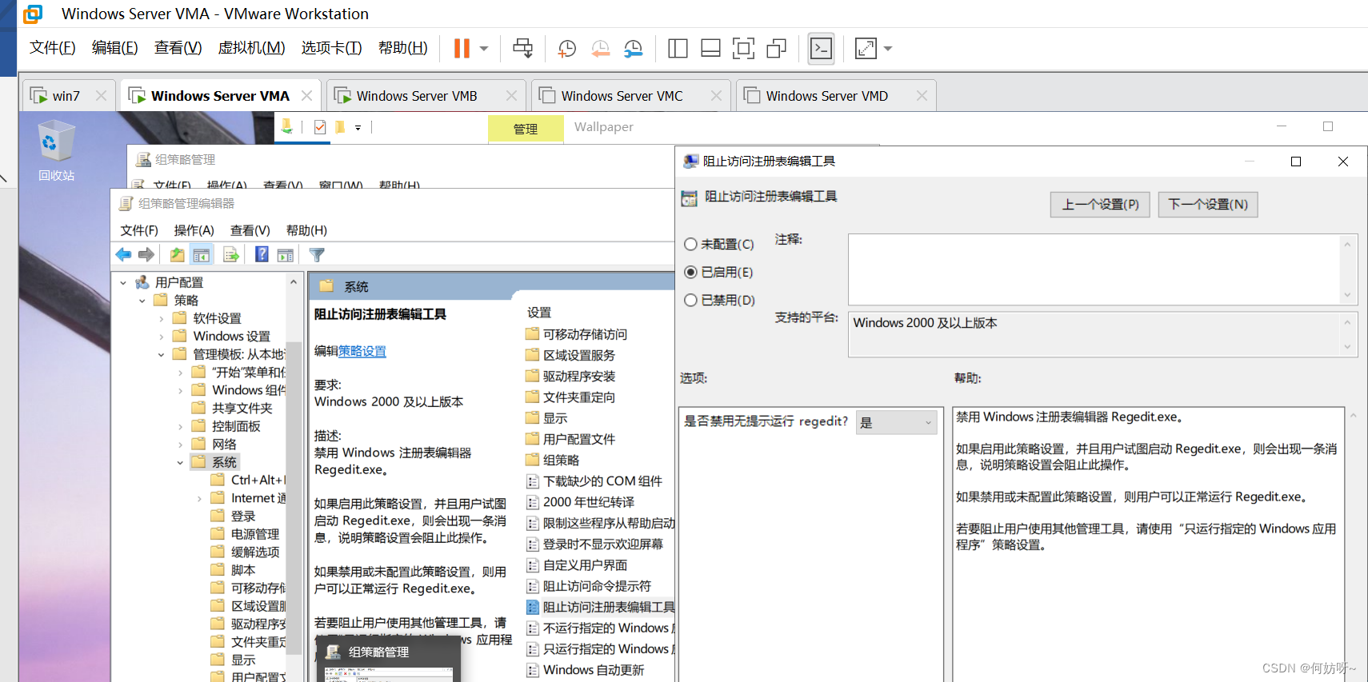
Task: Select the 已启用 radio button
Action: coord(691,273)
